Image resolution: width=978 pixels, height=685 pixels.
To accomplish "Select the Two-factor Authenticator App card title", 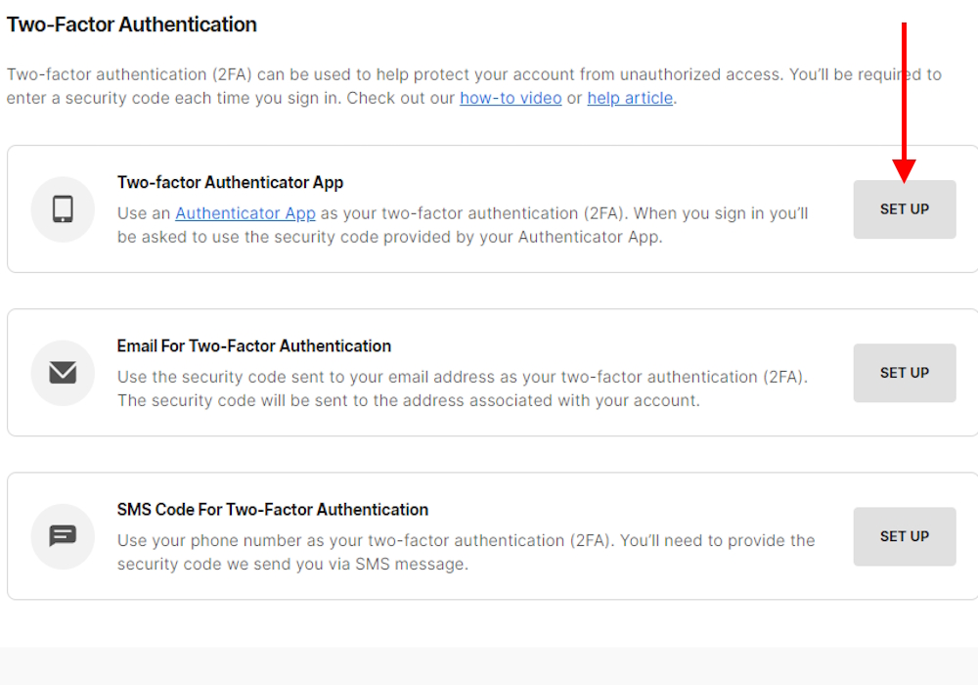I will pos(231,182).
